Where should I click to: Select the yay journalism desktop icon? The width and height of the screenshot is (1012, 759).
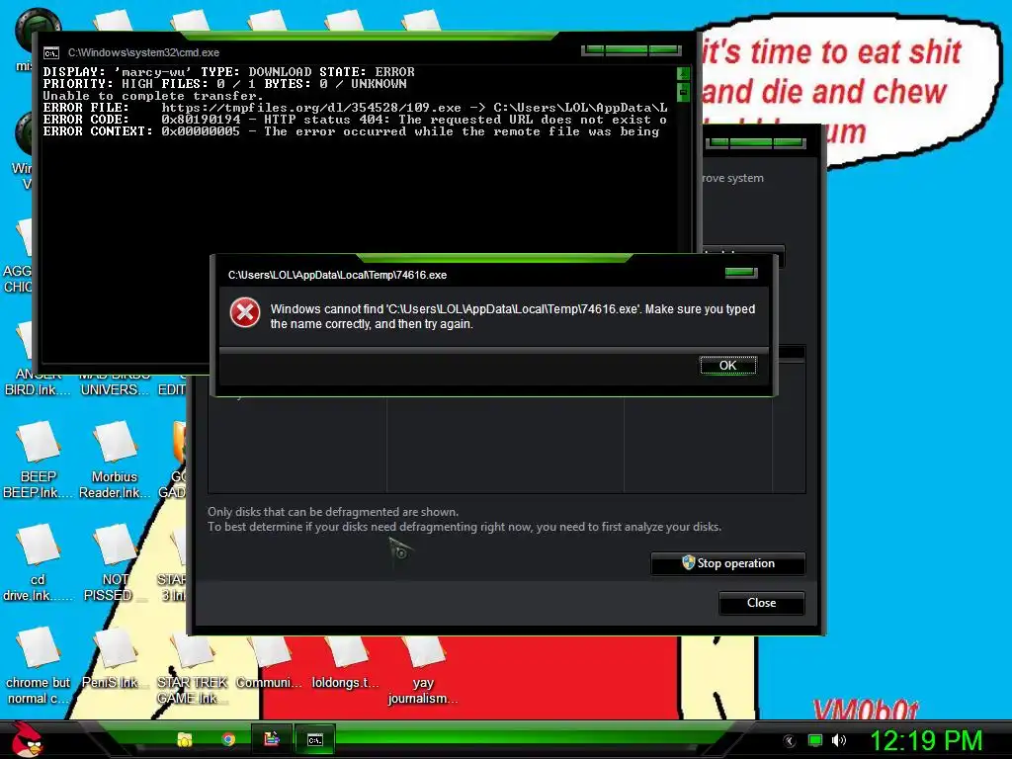click(x=423, y=669)
